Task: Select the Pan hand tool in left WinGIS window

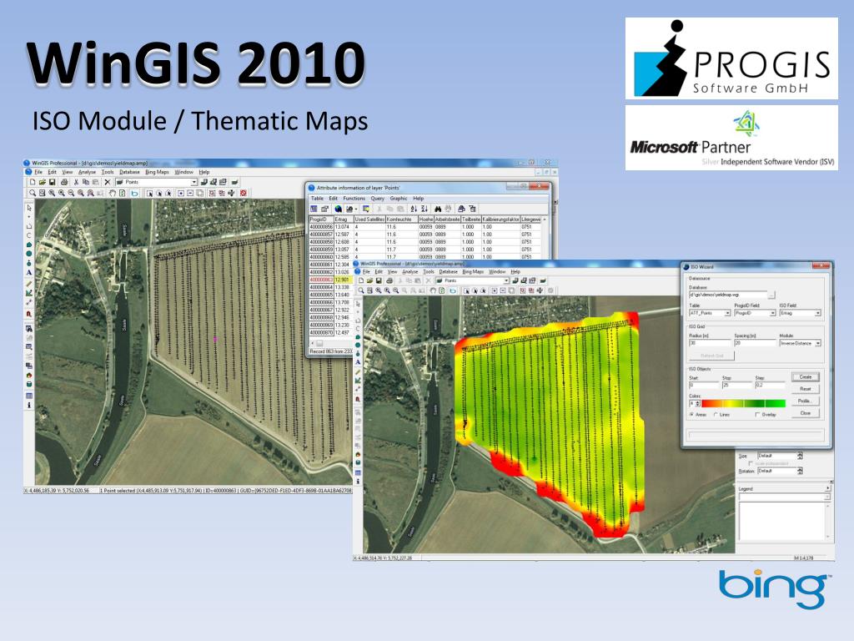Action: [113, 193]
